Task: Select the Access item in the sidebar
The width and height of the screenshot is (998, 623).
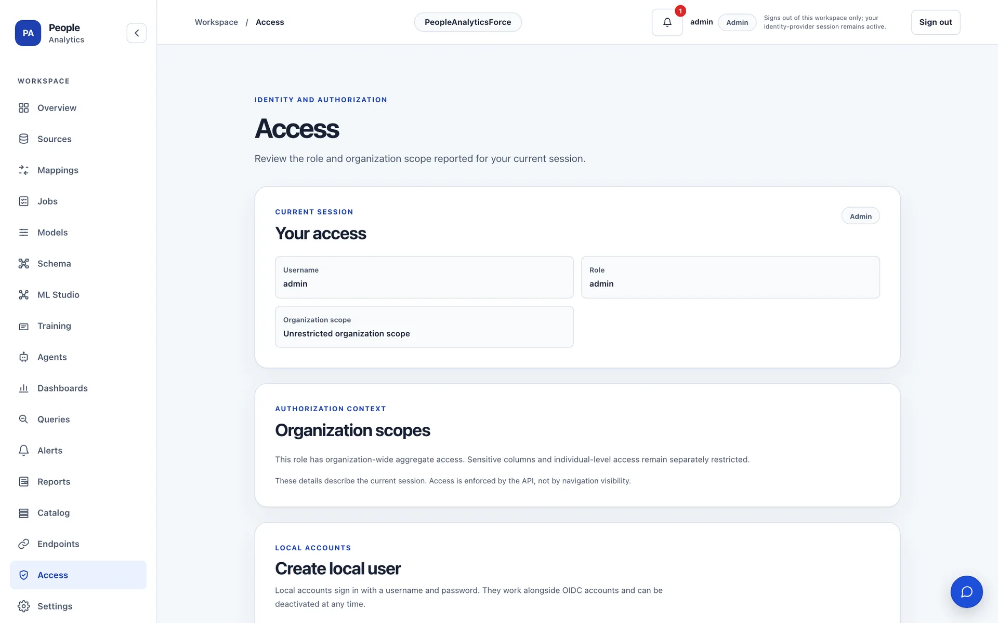Action: (78, 575)
